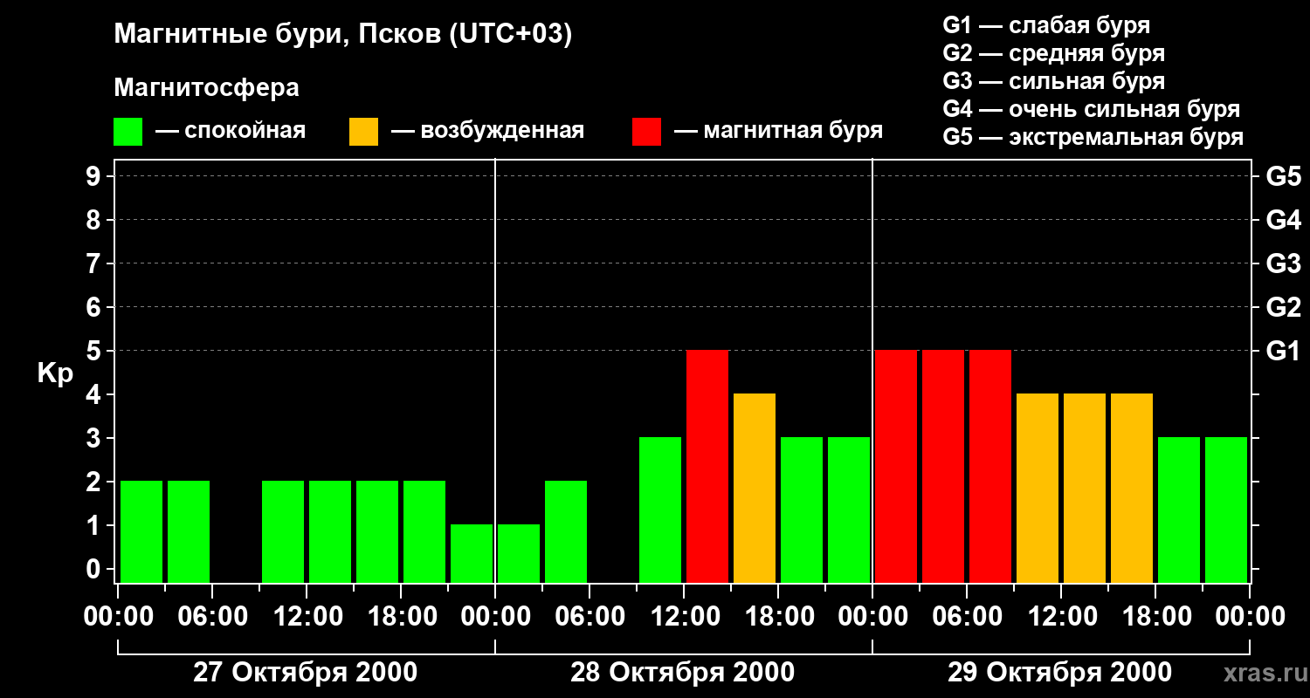Click the Kp 2 green bar at 03:00–06:00, 28 Октября
The width and height of the screenshot is (1310, 698).
[566, 531]
